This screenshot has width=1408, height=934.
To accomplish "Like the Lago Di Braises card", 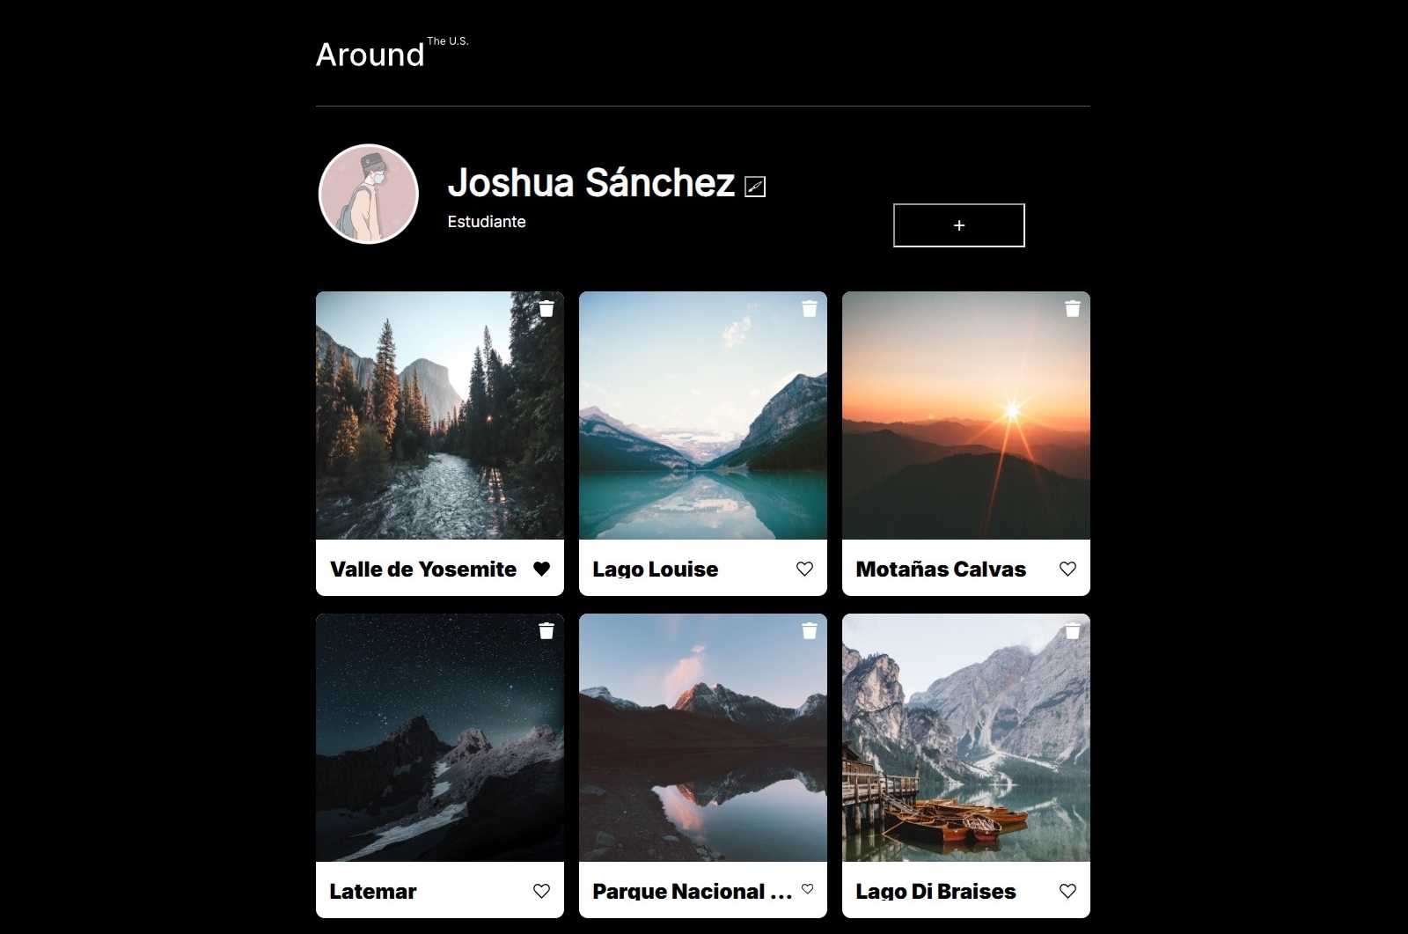I will 1067,891.
